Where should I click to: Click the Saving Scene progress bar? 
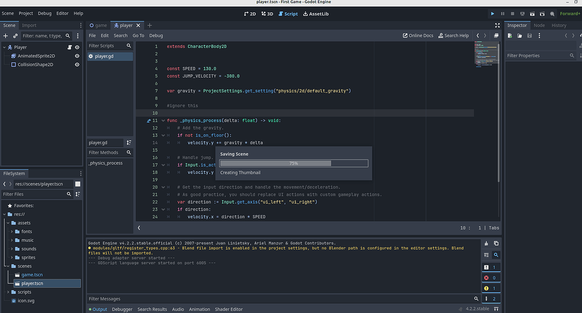[294, 163]
